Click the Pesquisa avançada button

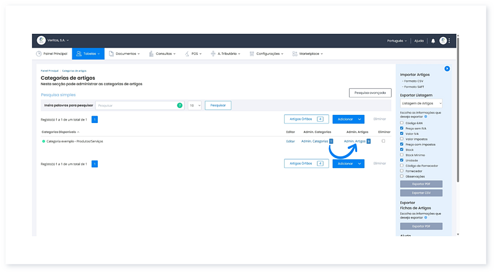[x=369, y=93]
